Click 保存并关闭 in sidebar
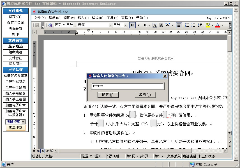 coord(16,23)
